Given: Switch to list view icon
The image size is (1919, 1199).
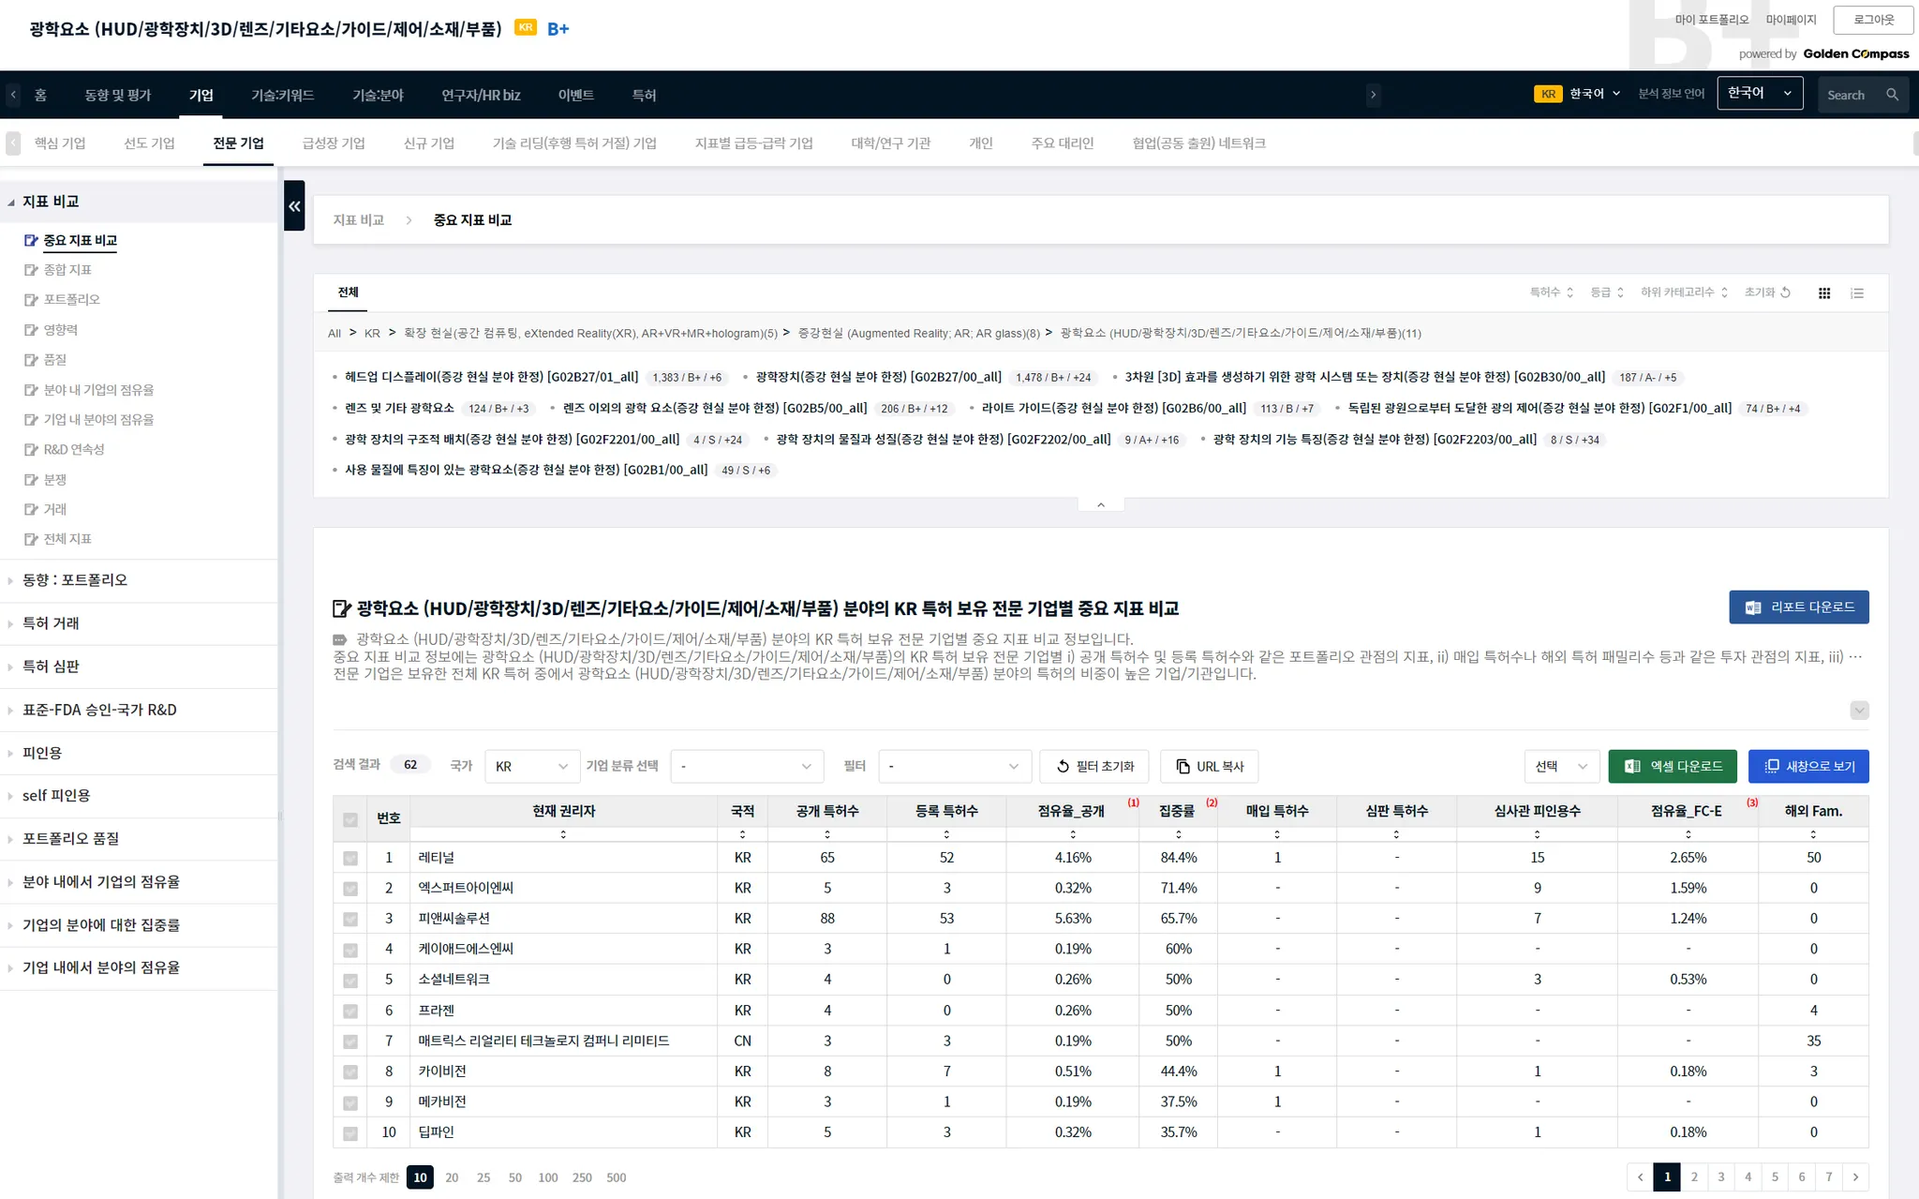Looking at the screenshot, I should [1856, 293].
